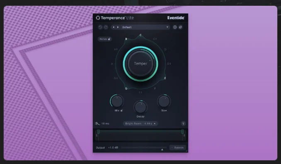Click the Output slider triangle marker
Image resolution: width=281 pixels, height=164 pixels.
tap(162, 149)
